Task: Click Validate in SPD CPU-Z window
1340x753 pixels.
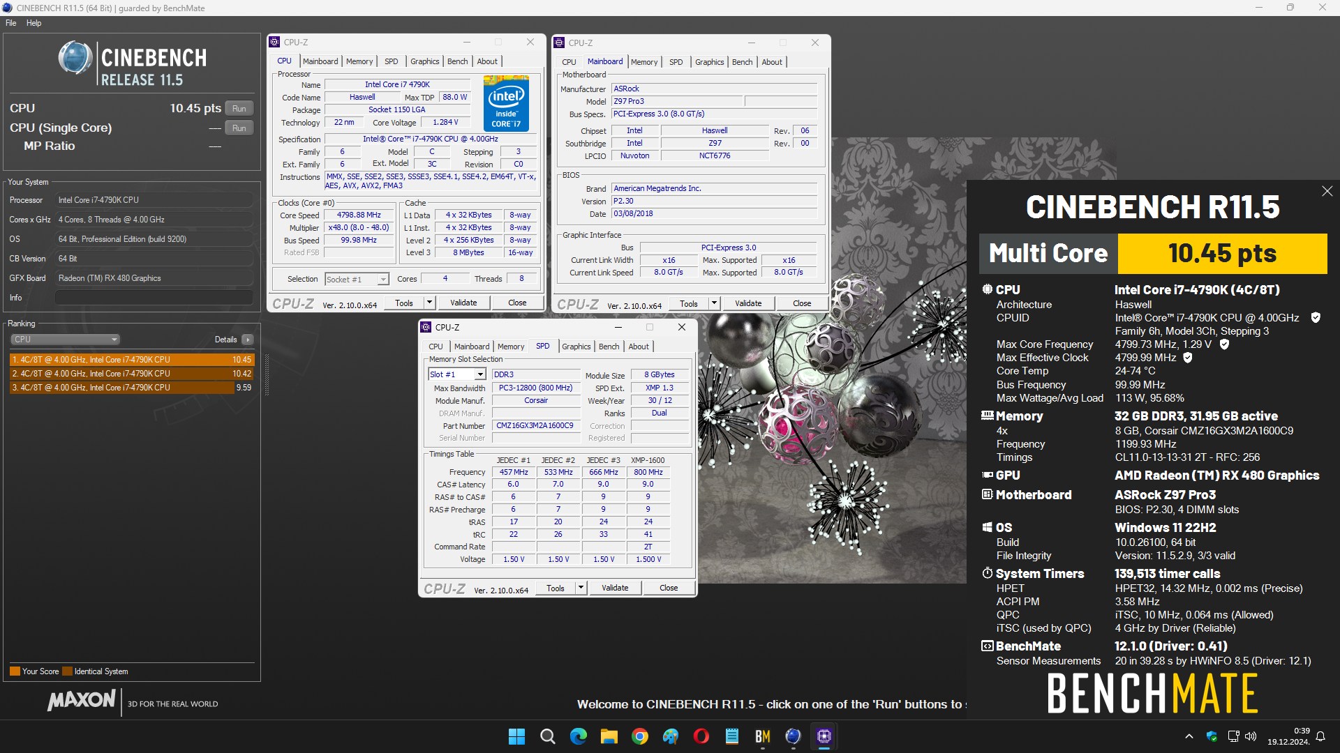Action: coord(615,588)
